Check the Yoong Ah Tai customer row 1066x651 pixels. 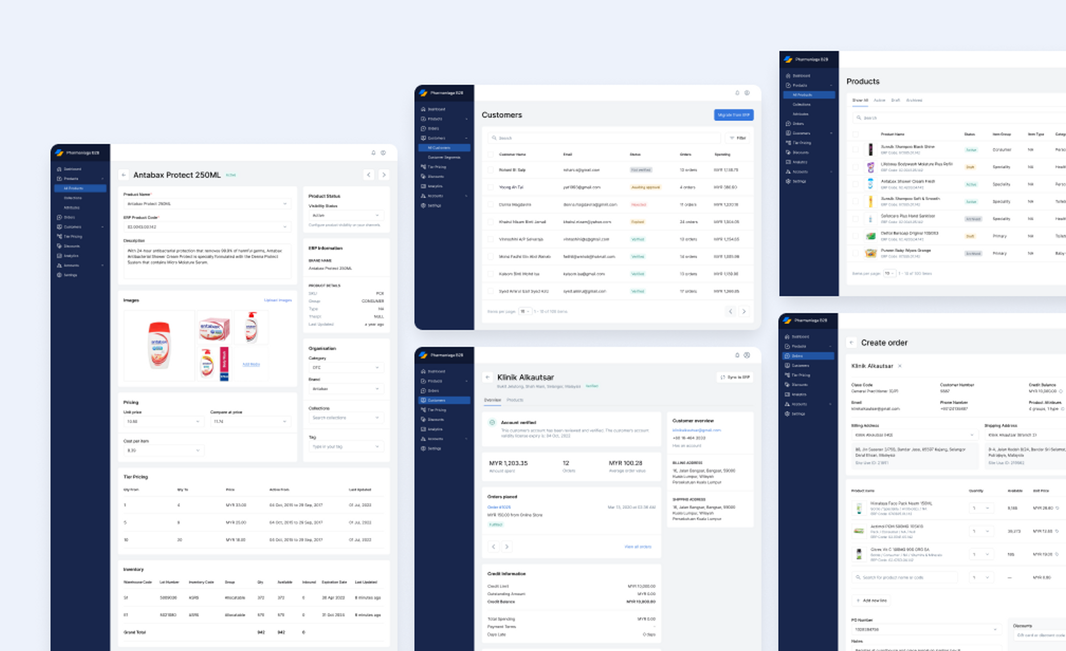(490, 187)
